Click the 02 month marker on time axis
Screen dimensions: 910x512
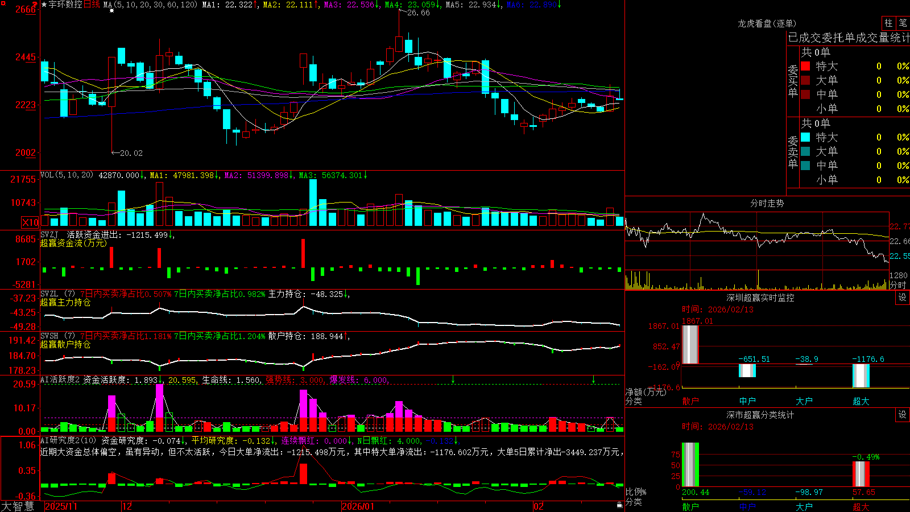[539, 506]
